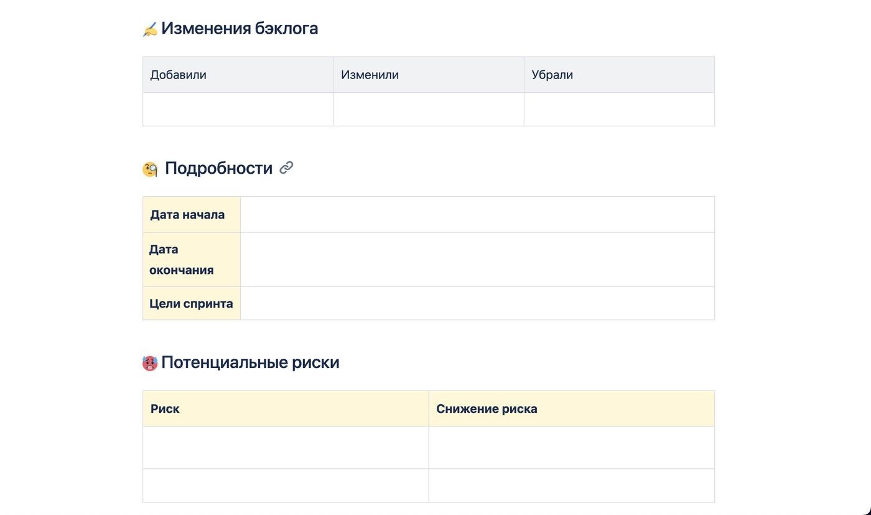The width and height of the screenshot is (871, 515).
Task: Click the Потенциальные риски heading text
Action: [250, 362]
